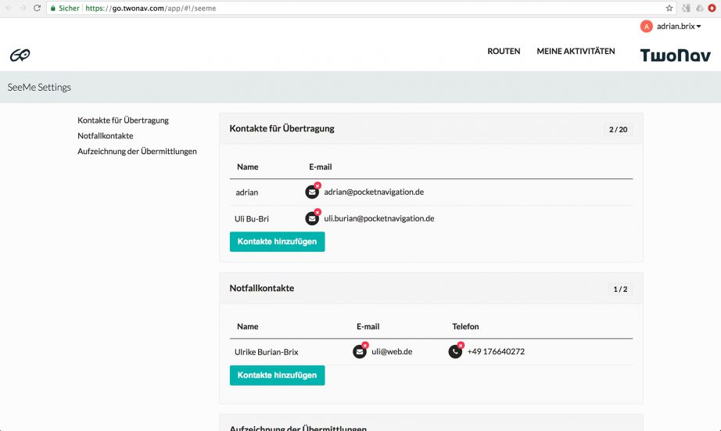Add contact under Kontakte für Übertragung
Viewport: 721px width, 431px height.
[x=277, y=242]
